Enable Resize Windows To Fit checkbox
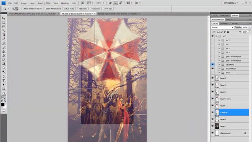 pos(22,9)
